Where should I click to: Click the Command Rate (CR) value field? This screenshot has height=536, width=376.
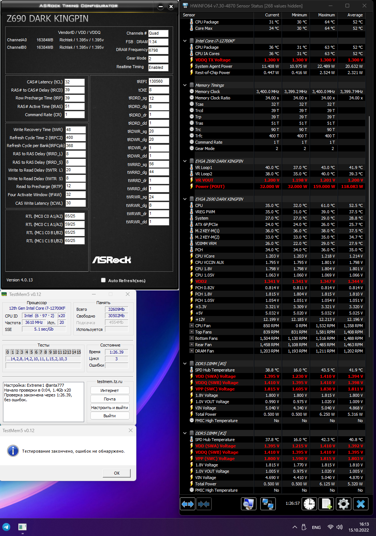pos(74,115)
